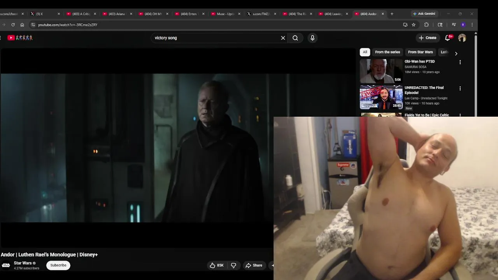
Task: Show more filter chips with right arrow
Action: tap(456, 54)
